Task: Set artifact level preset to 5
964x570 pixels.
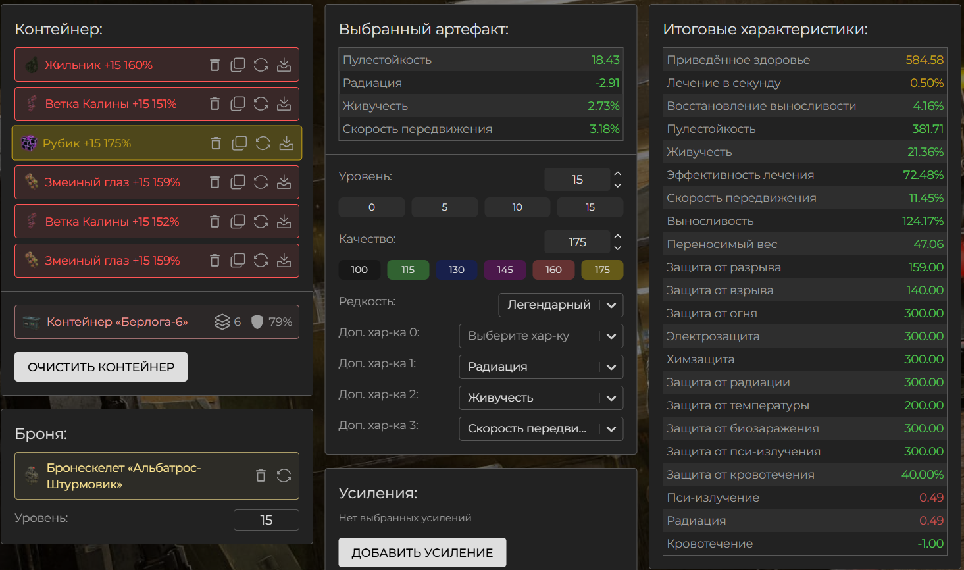Action: pyautogui.click(x=444, y=207)
